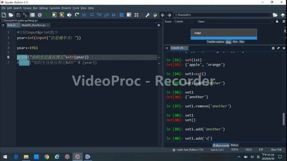Viewport: 287px width, 161px height.
Task: Open Help pane options hamburger menu
Action: coord(284,21)
